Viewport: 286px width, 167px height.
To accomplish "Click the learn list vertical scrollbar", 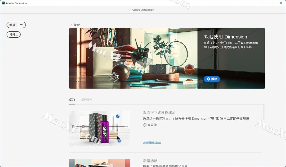I will pos(264,113).
